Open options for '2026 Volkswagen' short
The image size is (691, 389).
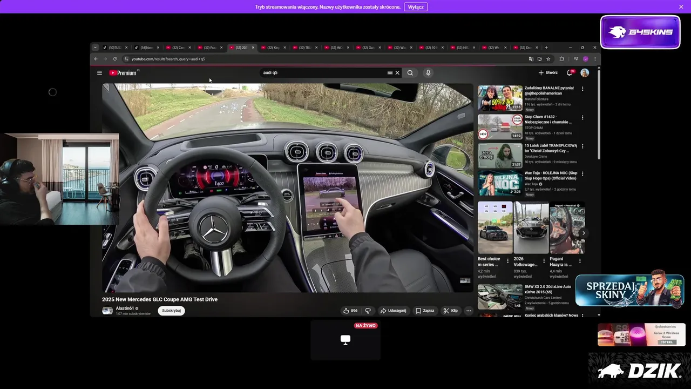click(544, 261)
